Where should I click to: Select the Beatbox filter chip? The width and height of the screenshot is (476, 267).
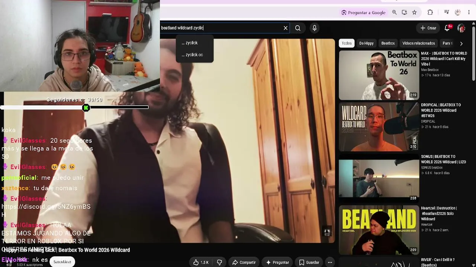click(x=388, y=43)
